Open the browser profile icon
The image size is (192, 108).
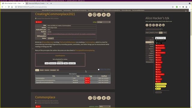pyautogui.click(x=186, y=7)
